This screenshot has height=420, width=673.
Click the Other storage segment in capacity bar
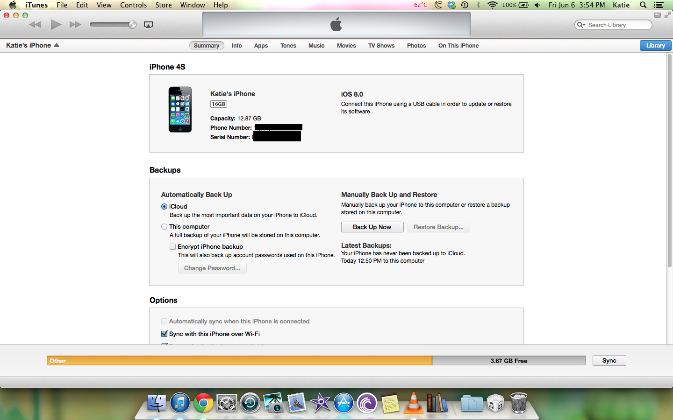239,361
